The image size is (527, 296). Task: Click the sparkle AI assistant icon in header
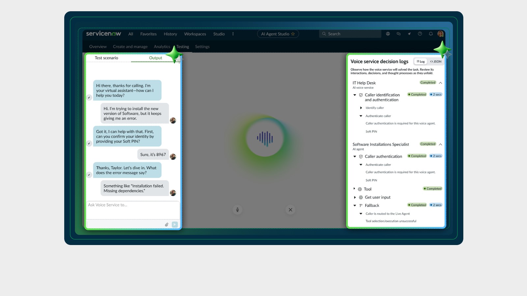pyautogui.click(x=409, y=34)
